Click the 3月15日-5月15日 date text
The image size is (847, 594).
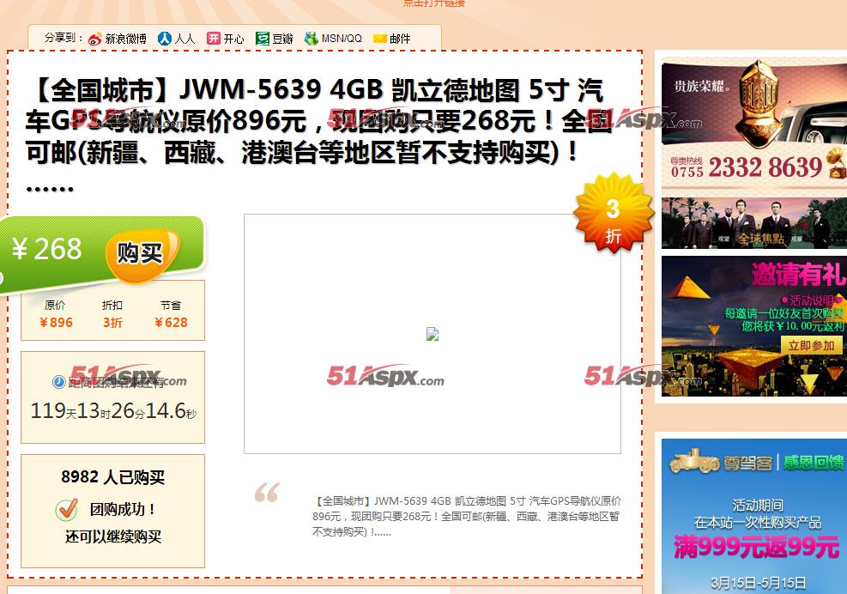click(x=758, y=583)
